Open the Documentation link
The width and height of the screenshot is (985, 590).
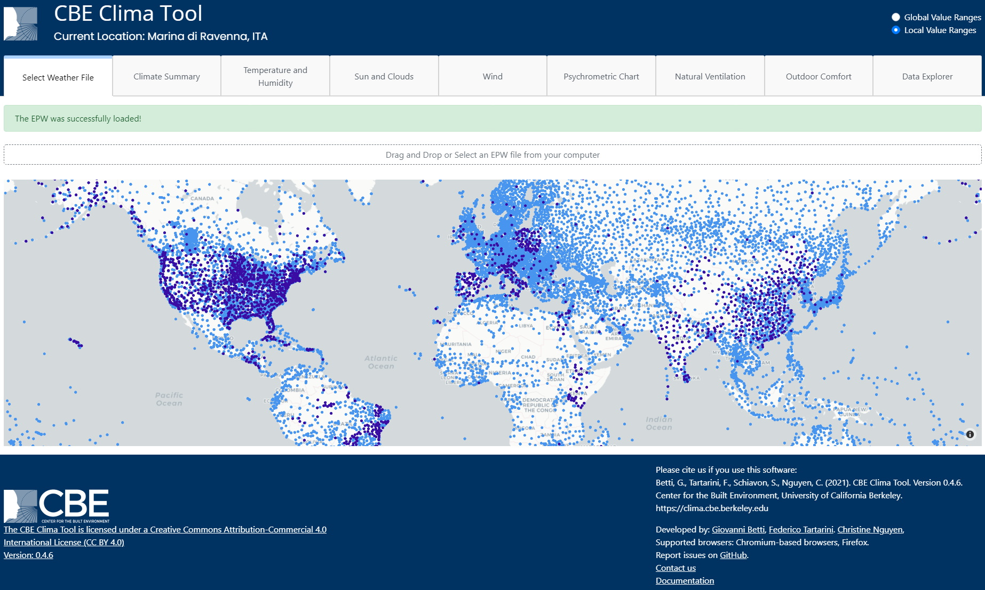[x=685, y=580]
